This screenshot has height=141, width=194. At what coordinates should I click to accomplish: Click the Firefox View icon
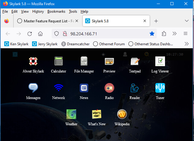(x=7, y=21)
